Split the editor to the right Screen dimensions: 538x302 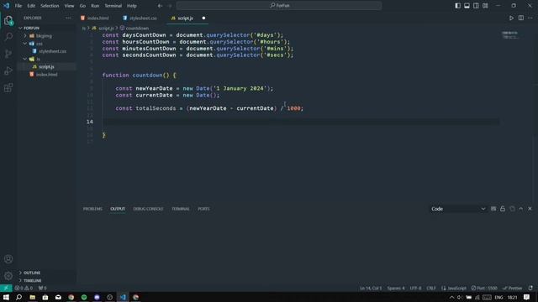coord(521,18)
